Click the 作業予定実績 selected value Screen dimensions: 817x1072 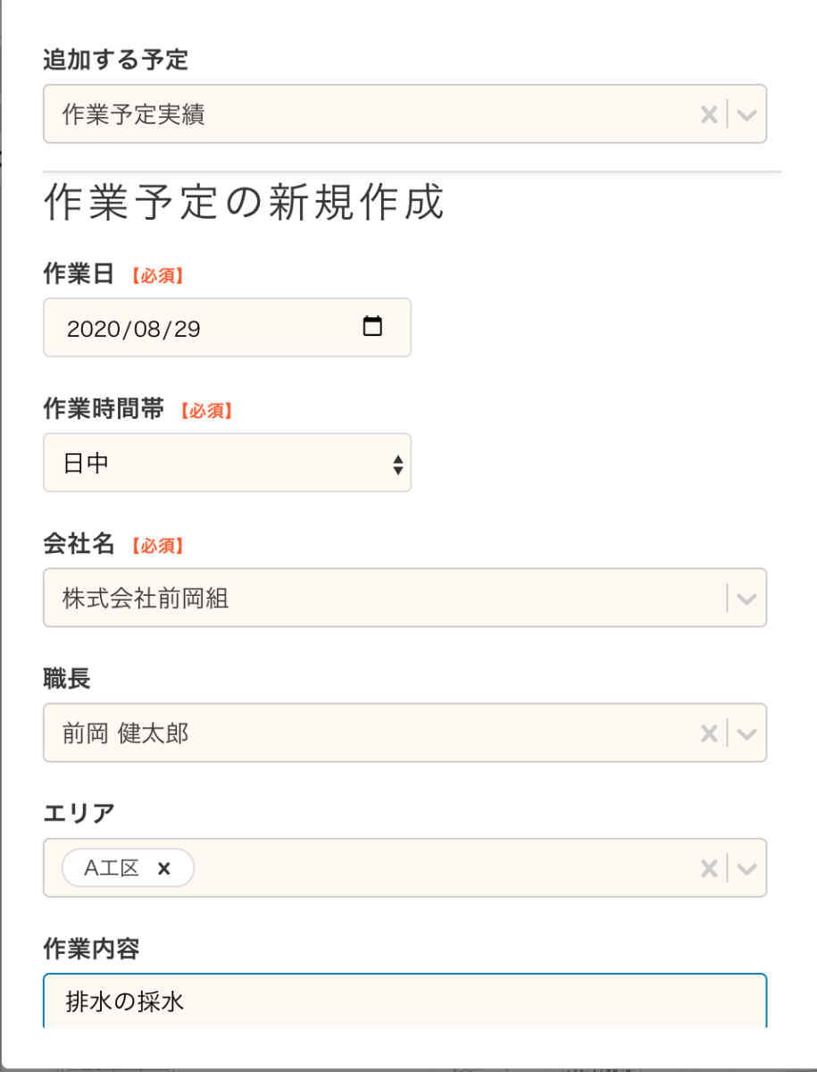[x=134, y=114]
